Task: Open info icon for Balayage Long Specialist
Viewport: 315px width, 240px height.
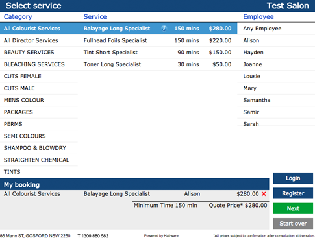Action: [164, 29]
